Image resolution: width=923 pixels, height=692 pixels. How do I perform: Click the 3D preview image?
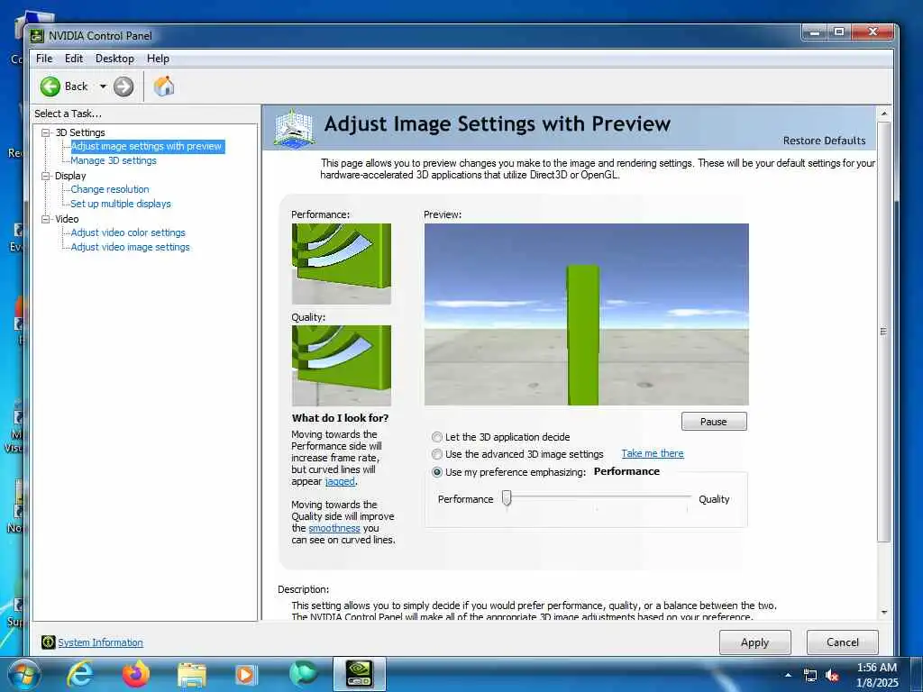click(586, 314)
